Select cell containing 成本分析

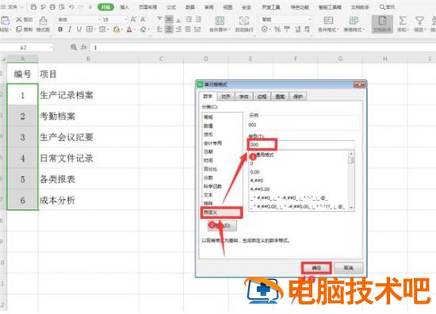coord(89,200)
